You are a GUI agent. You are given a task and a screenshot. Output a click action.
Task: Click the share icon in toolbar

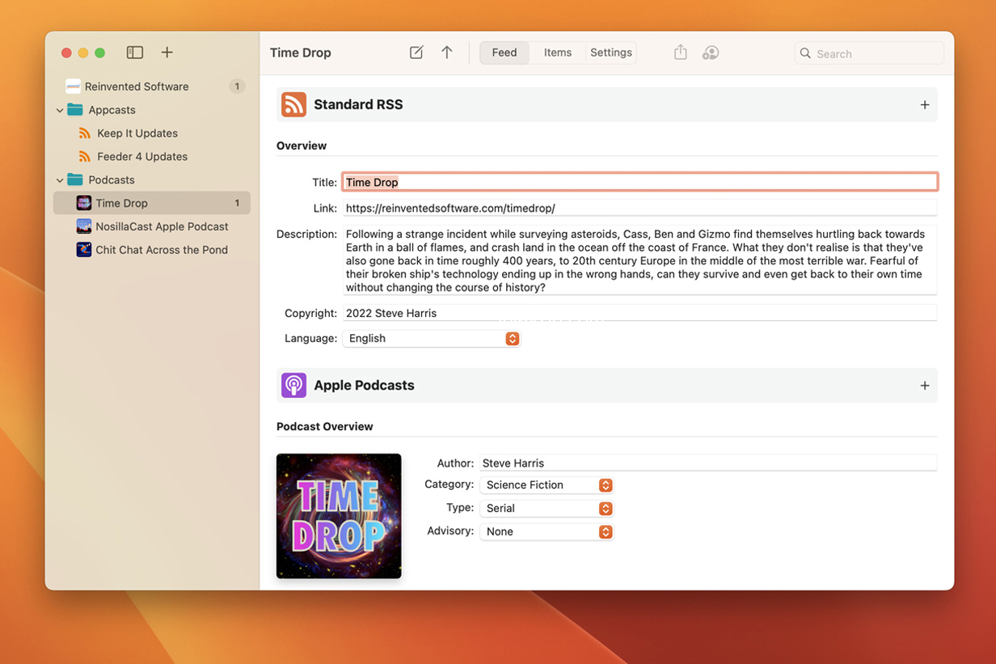tap(681, 53)
